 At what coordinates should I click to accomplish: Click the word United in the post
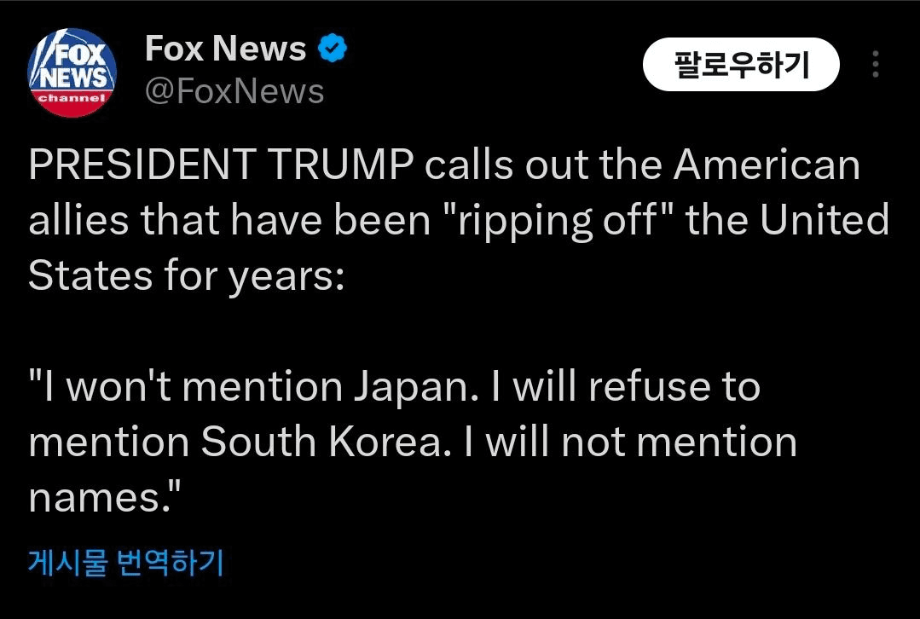point(824,220)
